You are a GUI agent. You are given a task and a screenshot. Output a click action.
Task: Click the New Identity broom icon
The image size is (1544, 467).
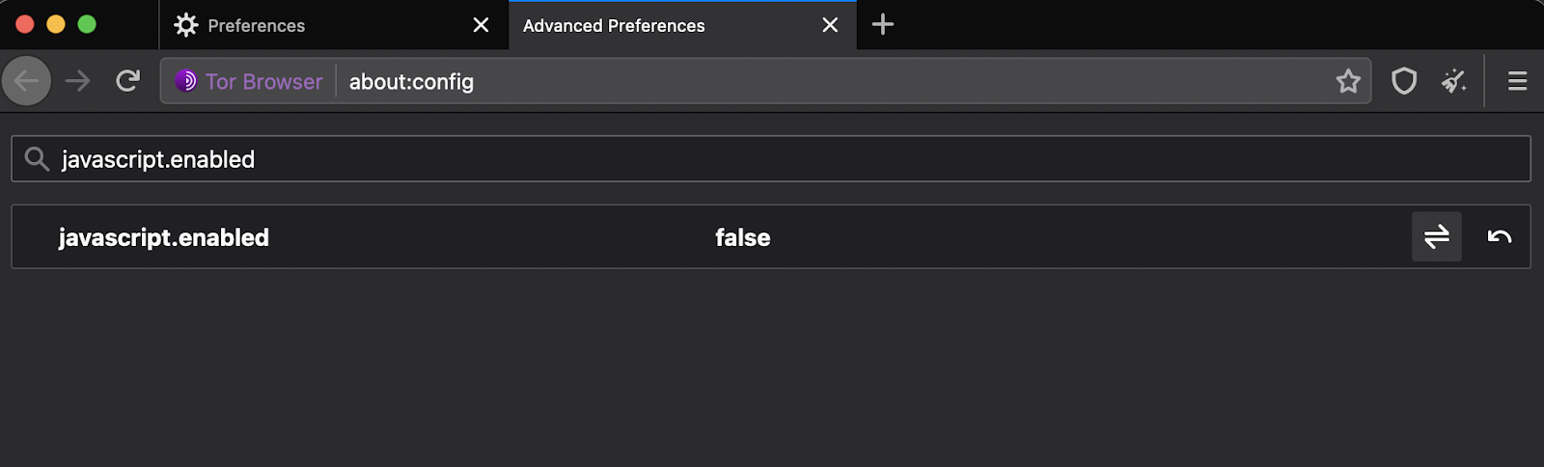tap(1454, 81)
